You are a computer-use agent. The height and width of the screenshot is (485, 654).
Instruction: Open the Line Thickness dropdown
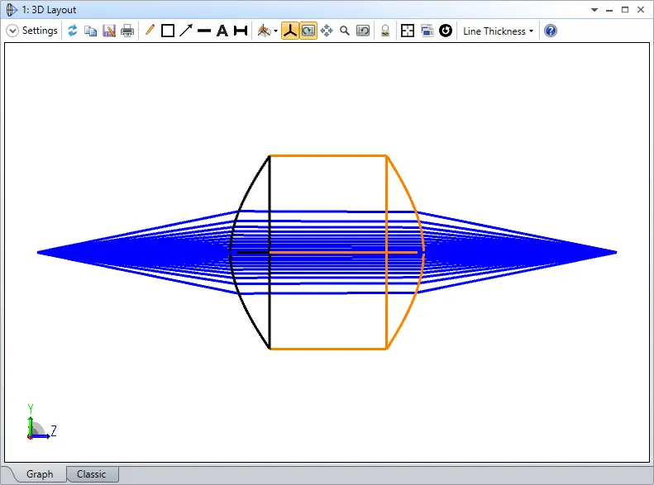point(498,31)
